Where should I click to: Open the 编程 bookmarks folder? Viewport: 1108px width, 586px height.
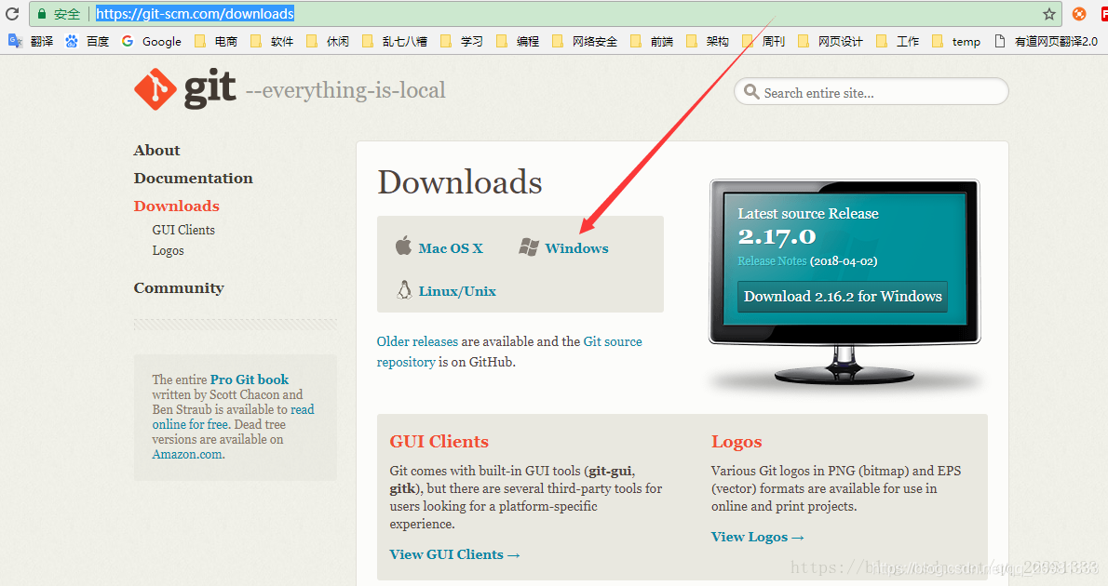point(518,41)
